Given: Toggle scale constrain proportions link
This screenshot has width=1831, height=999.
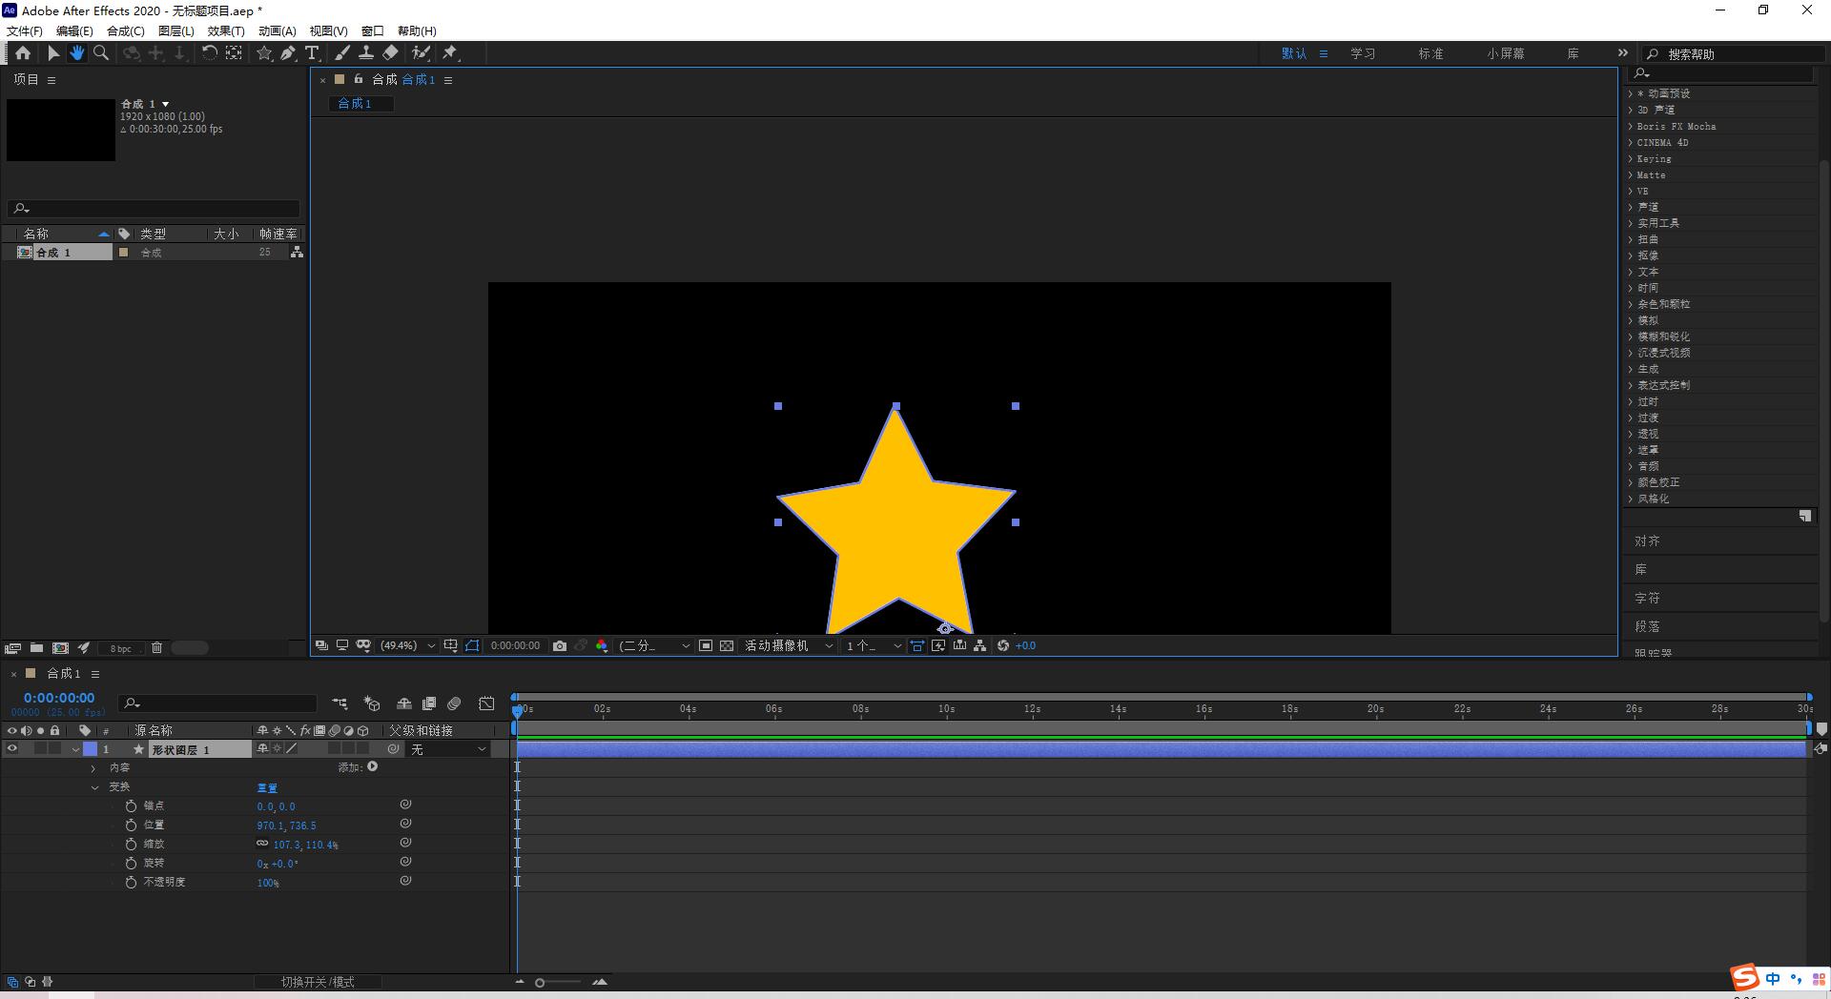Looking at the screenshot, I should click(x=262, y=844).
